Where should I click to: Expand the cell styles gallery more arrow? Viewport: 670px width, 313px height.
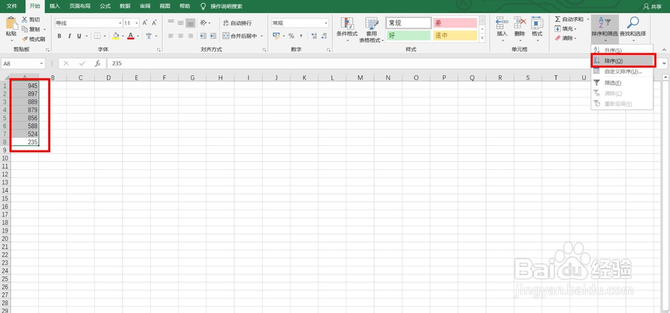[x=482, y=38]
